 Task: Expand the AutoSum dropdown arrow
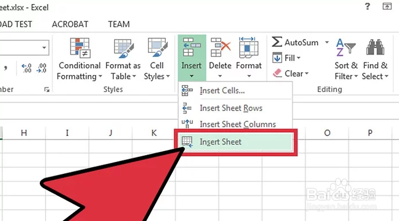point(327,42)
